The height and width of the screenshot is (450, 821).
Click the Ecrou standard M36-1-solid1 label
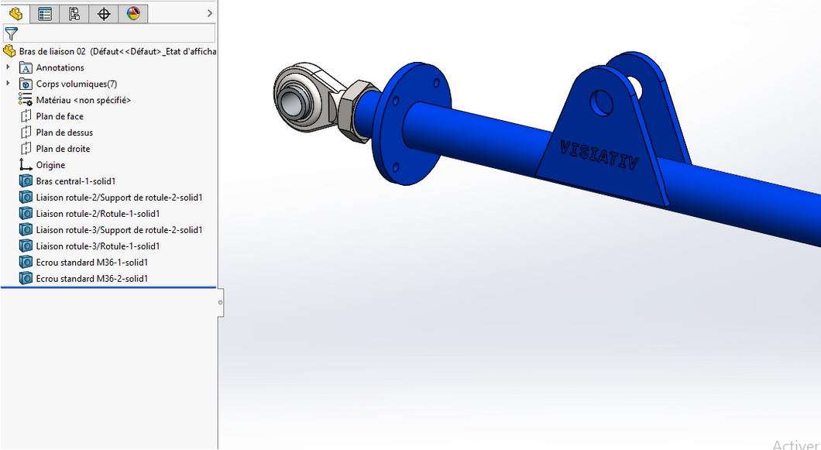[92, 263]
